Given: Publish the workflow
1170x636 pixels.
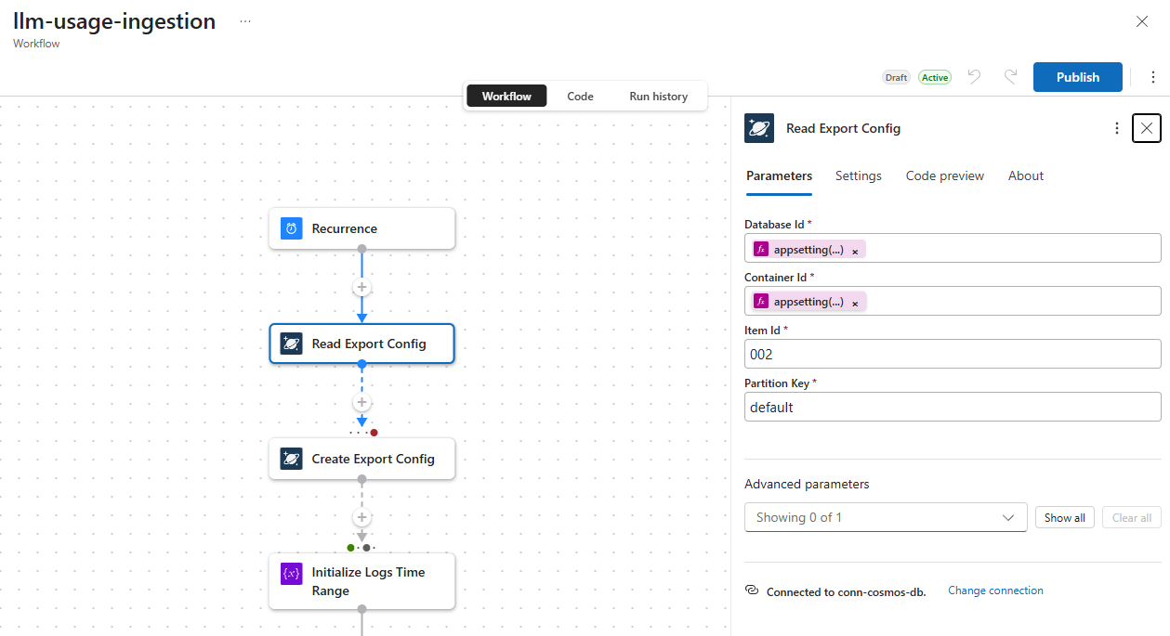Looking at the screenshot, I should pos(1078,77).
